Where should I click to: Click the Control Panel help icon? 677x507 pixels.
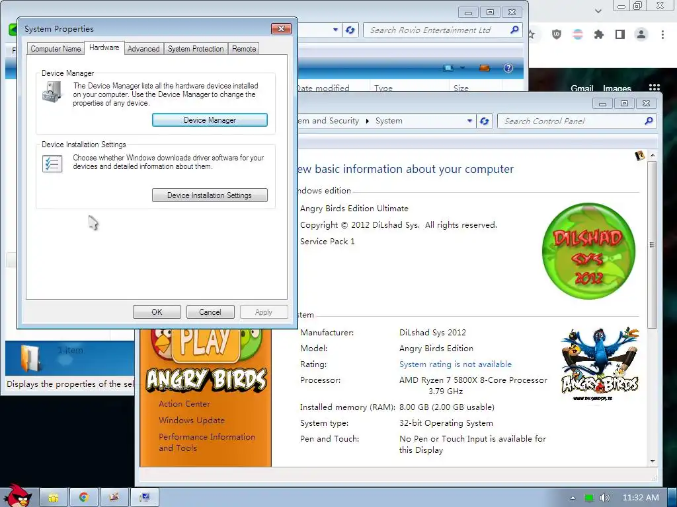[640, 156]
